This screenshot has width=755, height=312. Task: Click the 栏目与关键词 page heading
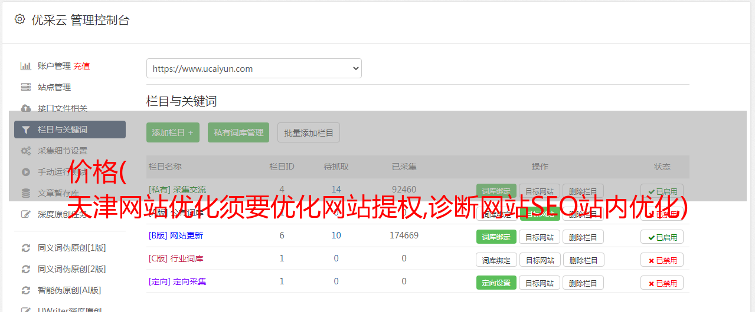pos(182,101)
